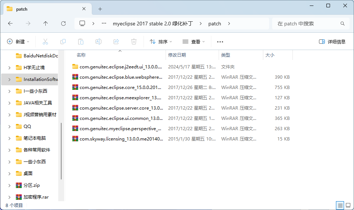
Task: Click the 文件夹 type cell
Action: pyautogui.click(x=228, y=67)
